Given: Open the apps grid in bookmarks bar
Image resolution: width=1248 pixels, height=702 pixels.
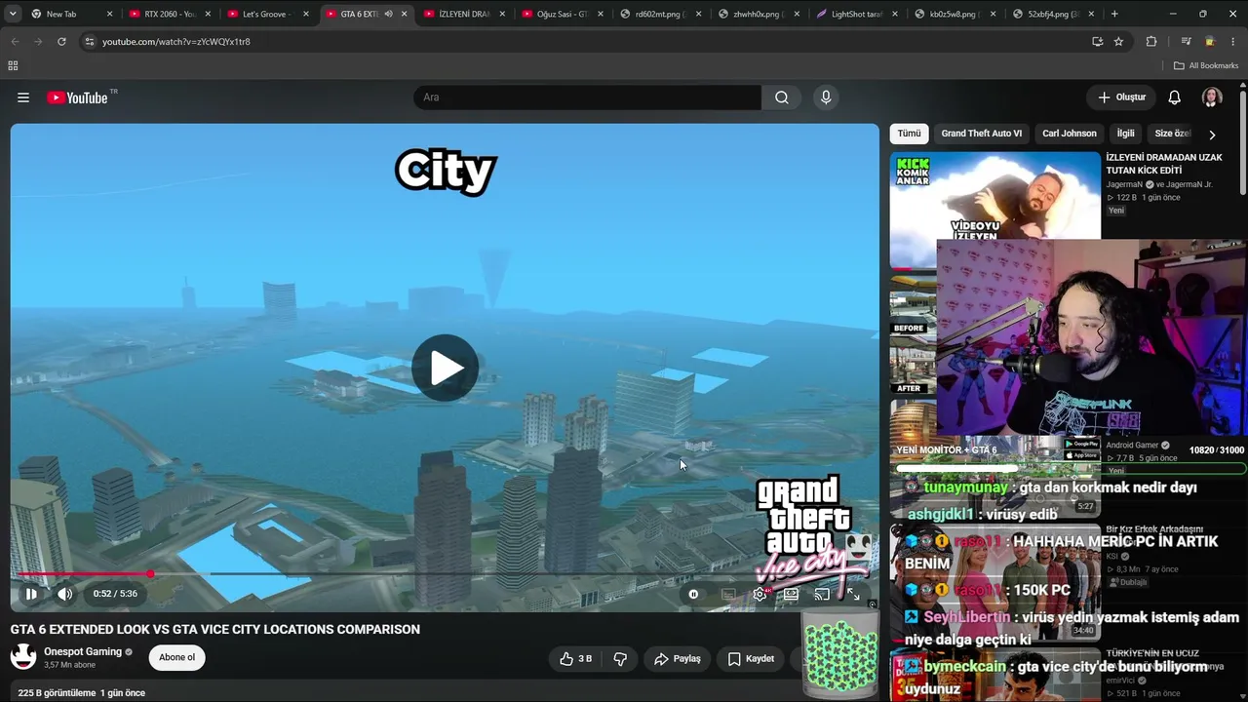Looking at the screenshot, I should pos(13,65).
